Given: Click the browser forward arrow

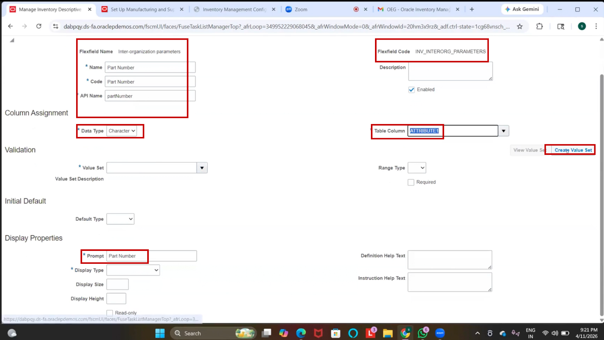Looking at the screenshot, I should tap(25, 26).
